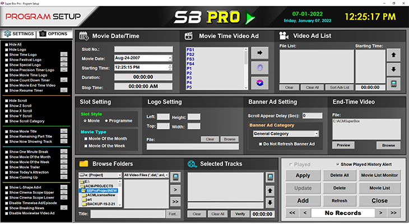Click the disc icon in Movie Time Video Ad
This screenshot has width=409, height=224.
click(259, 82)
